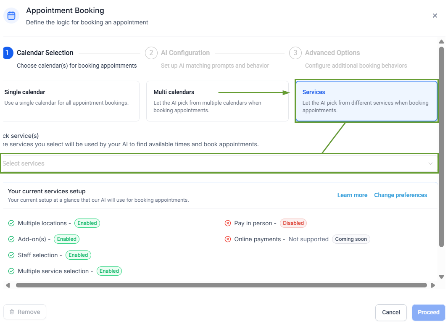Pick the Services booking option

(x=366, y=101)
